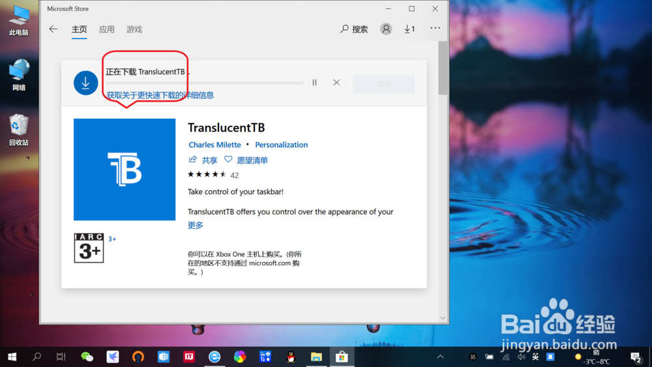Click the blue download status circle icon
The height and width of the screenshot is (367, 652).
(85, 83)
